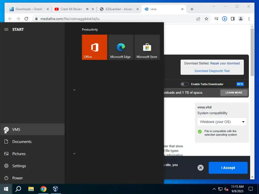Open Chrome tab search dropdown

[x=213, y=6]
